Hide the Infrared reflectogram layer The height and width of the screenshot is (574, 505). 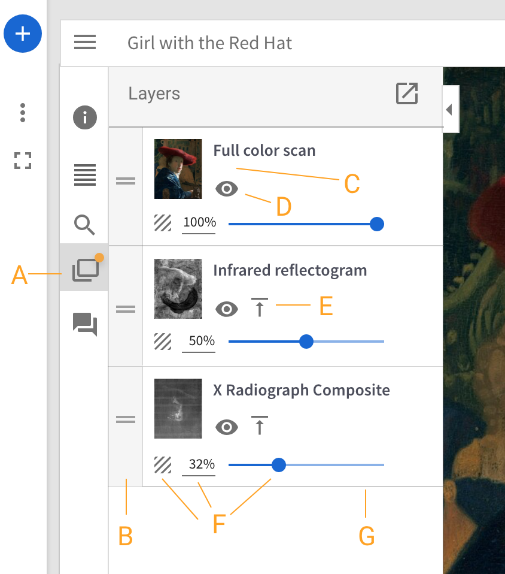[227, 308]
